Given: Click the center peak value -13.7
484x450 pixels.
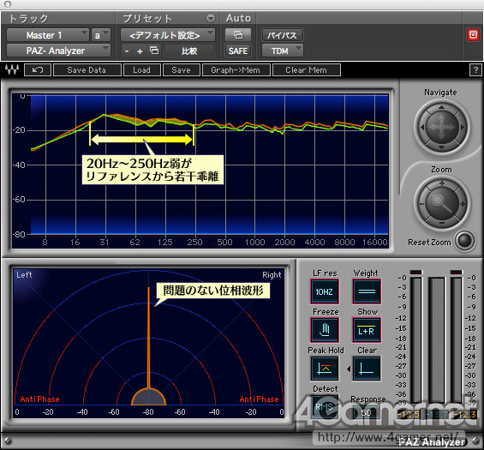Looking at the screenshot, I should [x=437, y=414].
